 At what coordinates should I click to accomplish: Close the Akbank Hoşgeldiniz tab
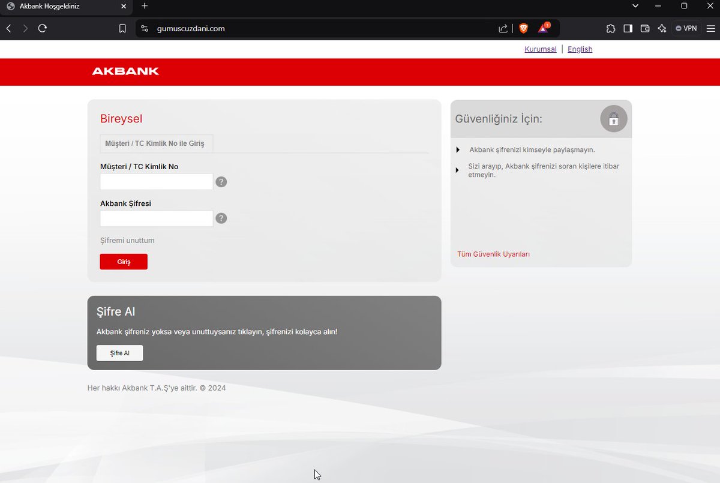[124, 6]
